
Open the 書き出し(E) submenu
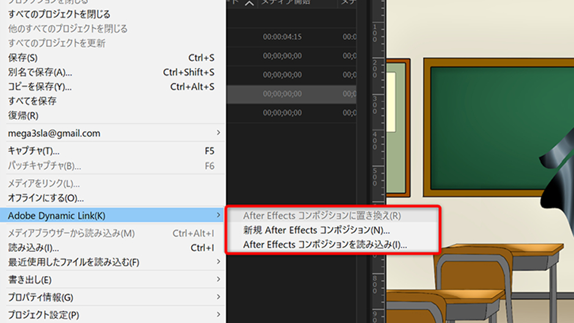point(112,280)
